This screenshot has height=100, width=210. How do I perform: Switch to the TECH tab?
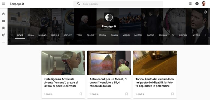click(79, 35)
